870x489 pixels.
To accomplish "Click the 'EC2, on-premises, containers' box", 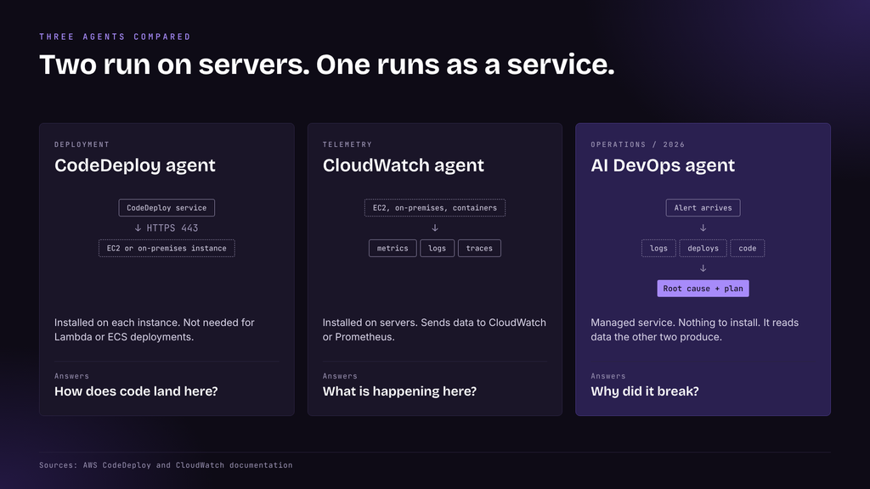I will click(434, 208).
